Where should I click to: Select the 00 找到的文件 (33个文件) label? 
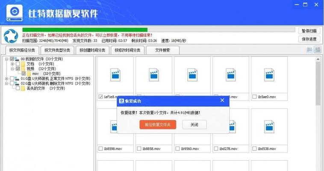coord(42,59)
